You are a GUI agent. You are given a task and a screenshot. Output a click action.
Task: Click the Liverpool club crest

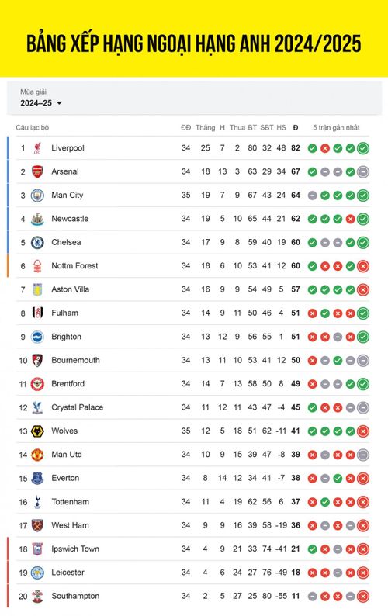(x=37, y=148)
